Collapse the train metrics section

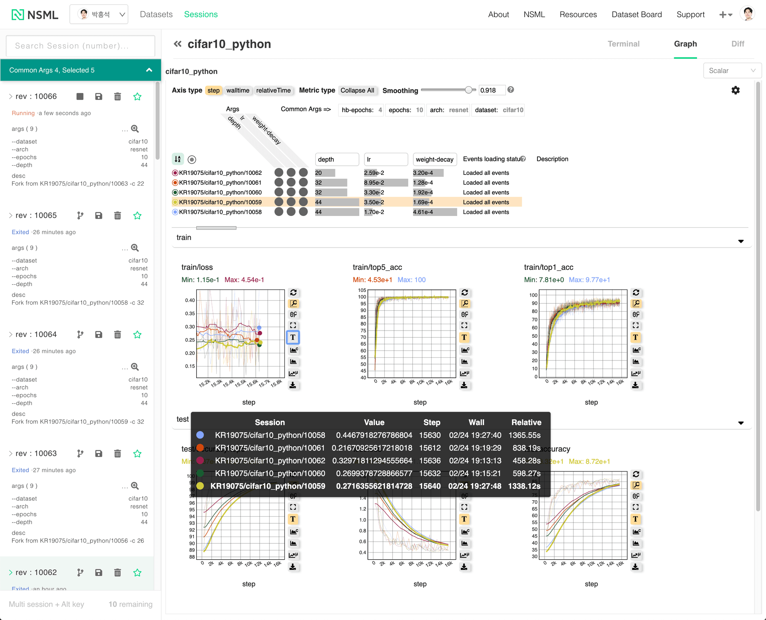point(740,241)
